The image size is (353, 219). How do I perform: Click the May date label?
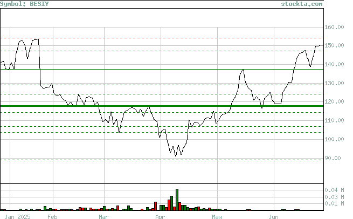click(217, 217)
